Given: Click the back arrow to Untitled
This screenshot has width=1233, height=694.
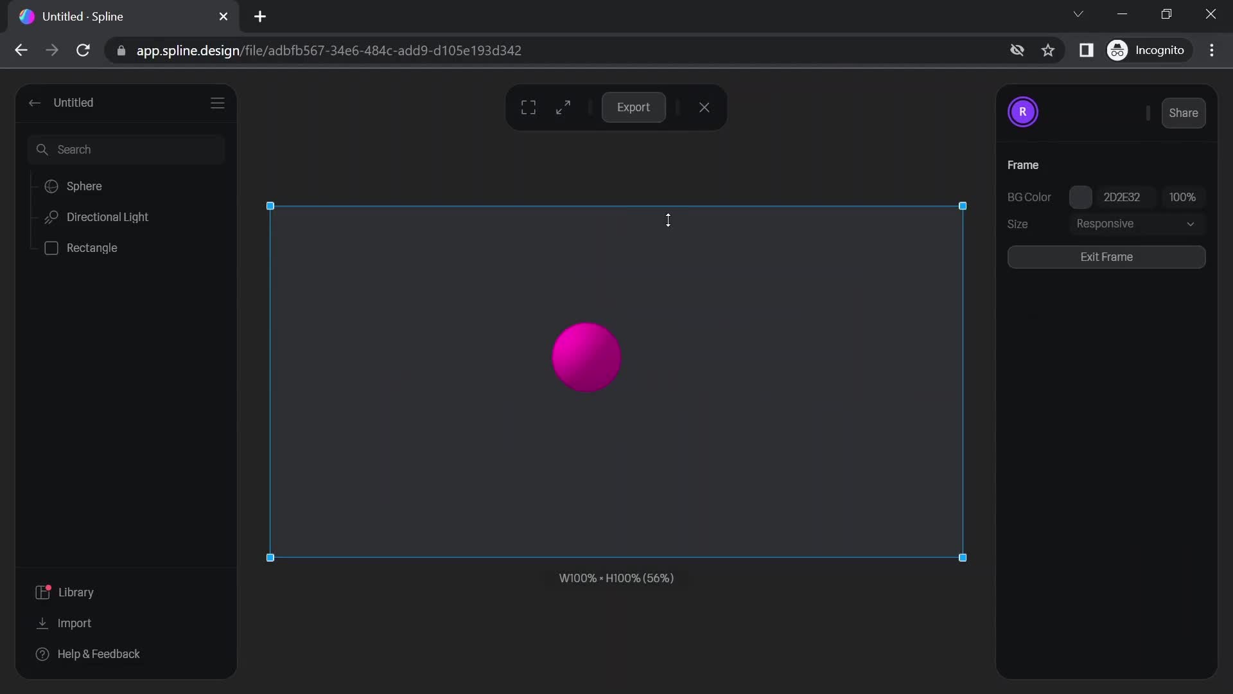Looking at the screenshot, I should [x=35, y=104].
